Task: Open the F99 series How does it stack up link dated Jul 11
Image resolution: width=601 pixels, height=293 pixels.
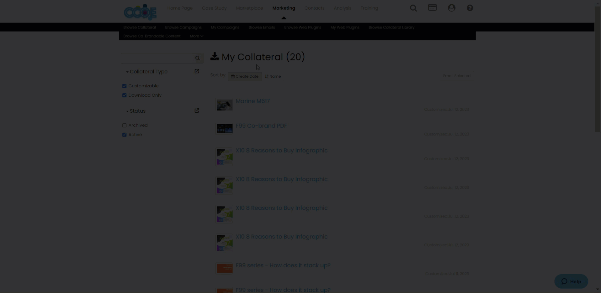Action: coord(283,265)
